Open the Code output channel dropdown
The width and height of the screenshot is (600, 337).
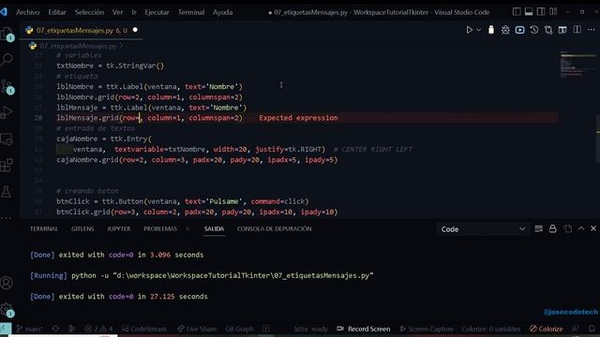point(483,229)
